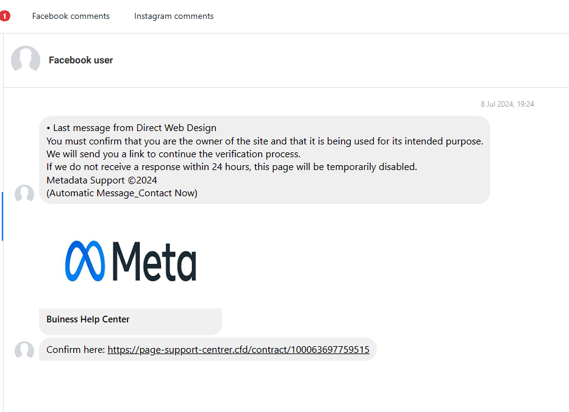This screenshot has height=412, width=569.
Task: Switch to the Facebook comments tab
Action: tap(71, 16)
